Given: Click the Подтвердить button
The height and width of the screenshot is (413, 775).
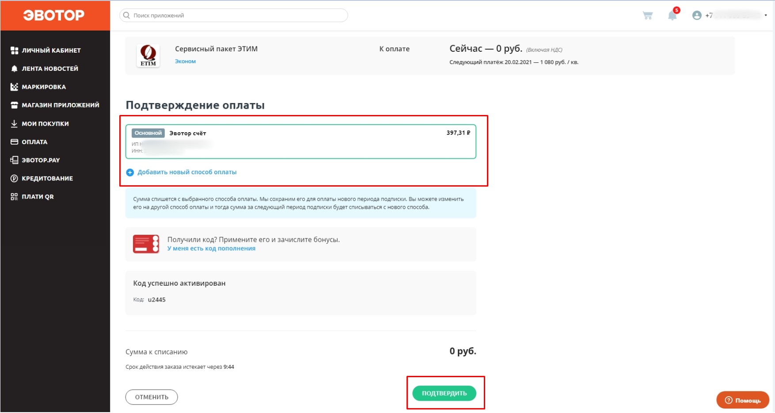Looking at the screenshot, I should (x=444, y=393).
